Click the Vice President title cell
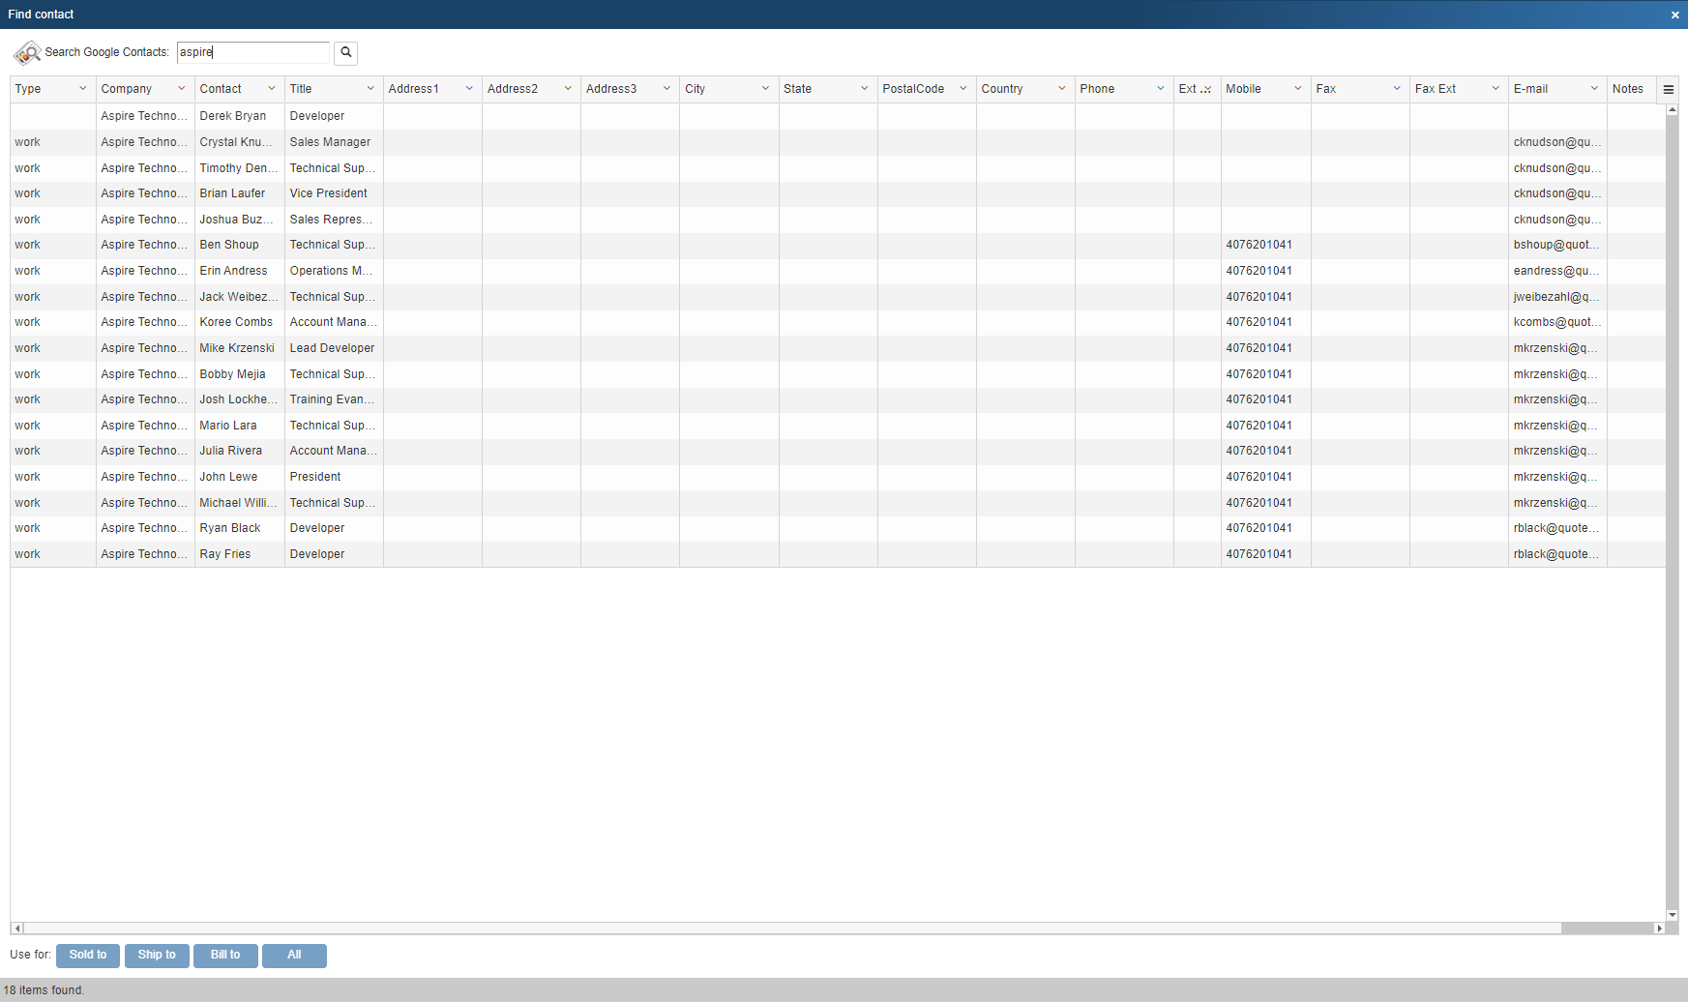 click(x=334, y=193)
